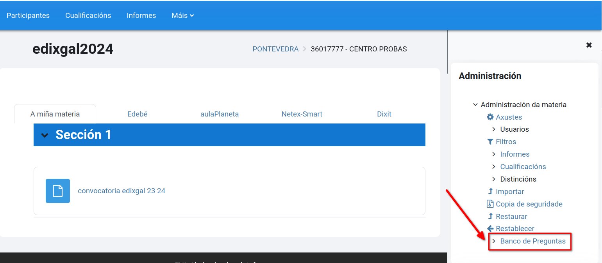Expand the Usuarios tree item

coord(494,129)
